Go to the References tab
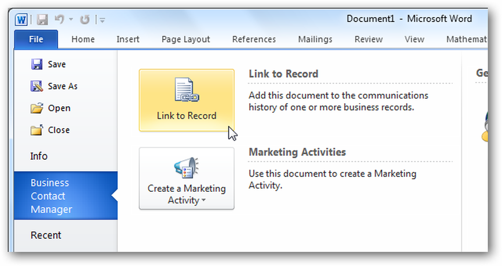This screenshot has height=266, width=502. pyautogui.click(x=254, y=39)
